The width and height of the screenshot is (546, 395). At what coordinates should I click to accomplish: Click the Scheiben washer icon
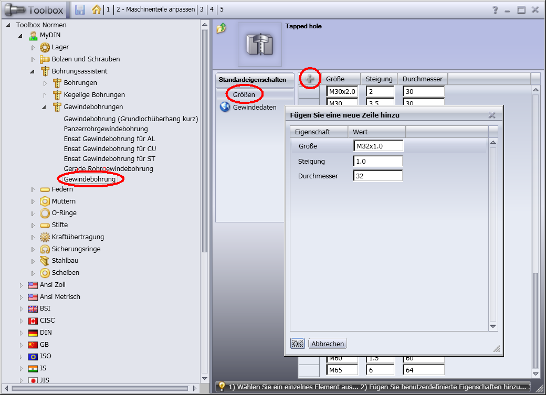coord(45,273)
